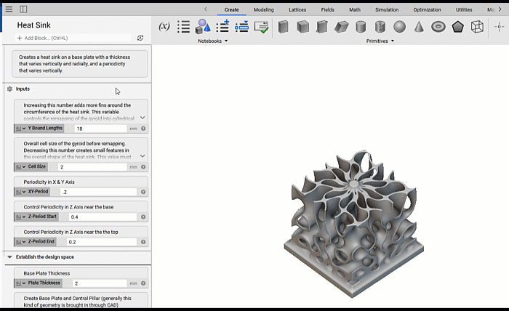Click the blue insert-row list icon
Screen dimensions: 509x311
click(242, 27)
